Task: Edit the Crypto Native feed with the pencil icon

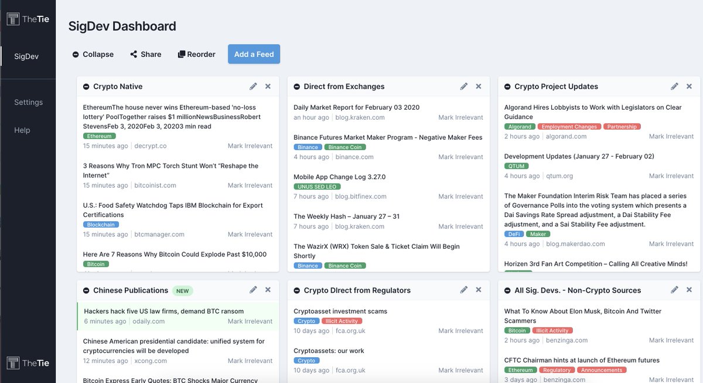Action: 253,86
